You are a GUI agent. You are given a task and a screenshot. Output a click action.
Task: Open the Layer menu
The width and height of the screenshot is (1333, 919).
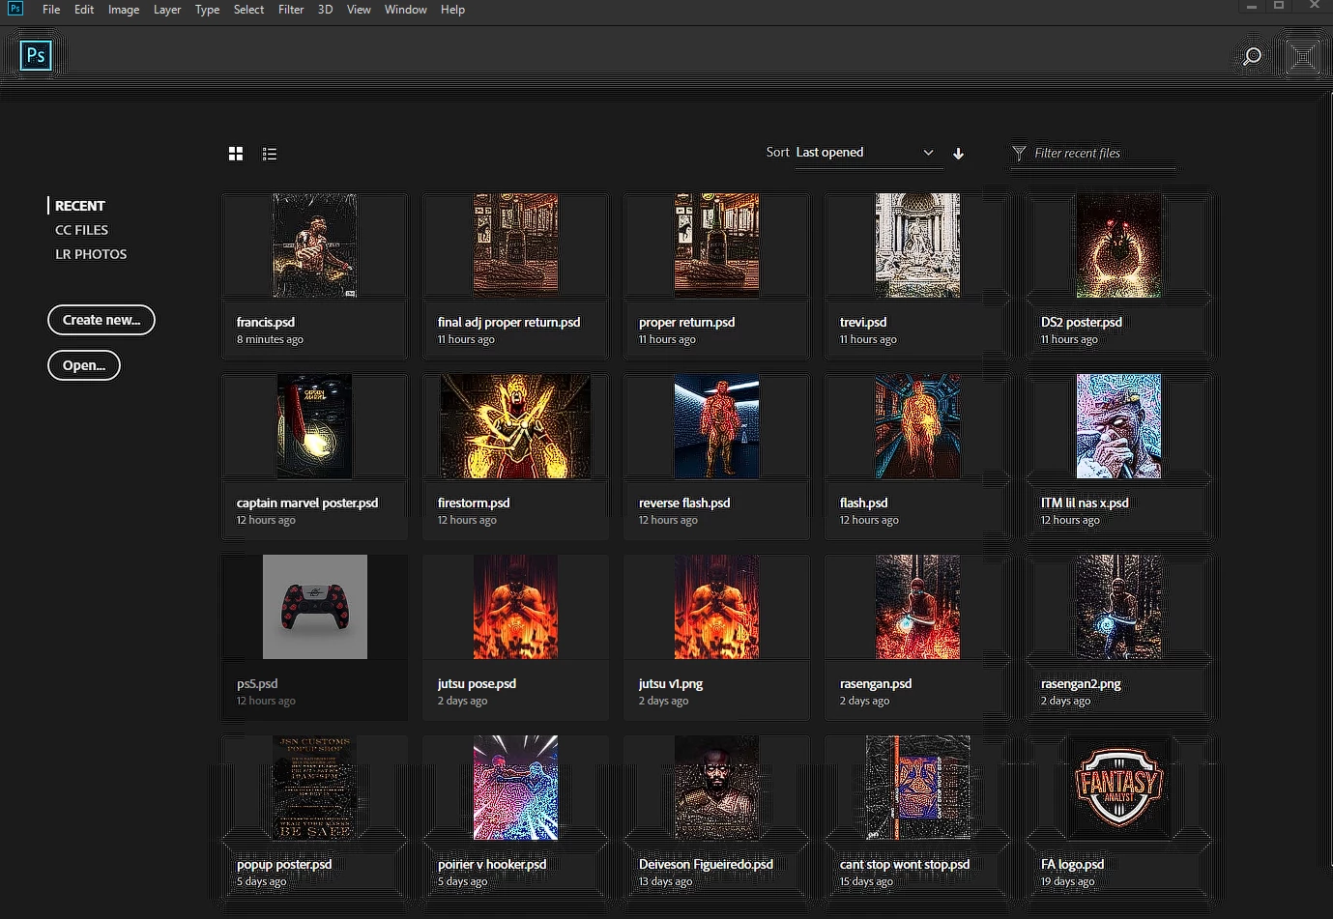click(167, 10)
